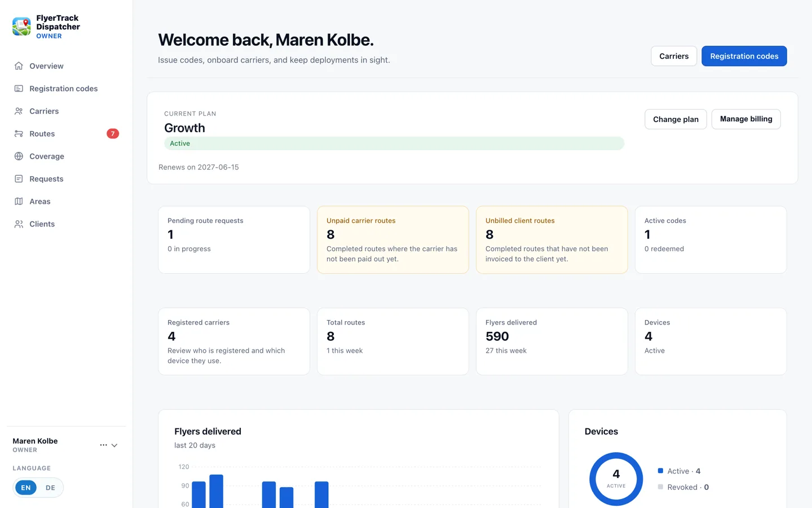Click the 'last 20 days' chart subtitle
The width and height of the screenshot is (812, 508).
(195, 445)
